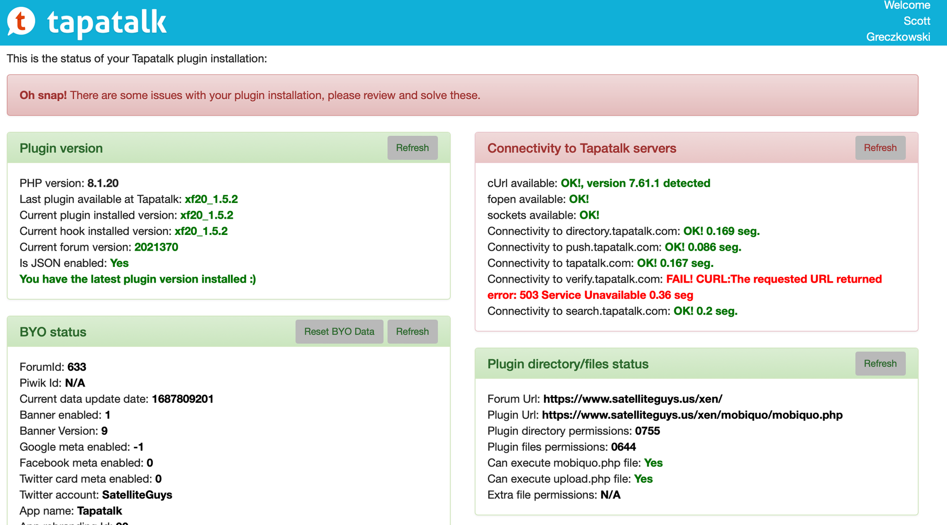Refresh the Plugin version panel

(412, 148)
